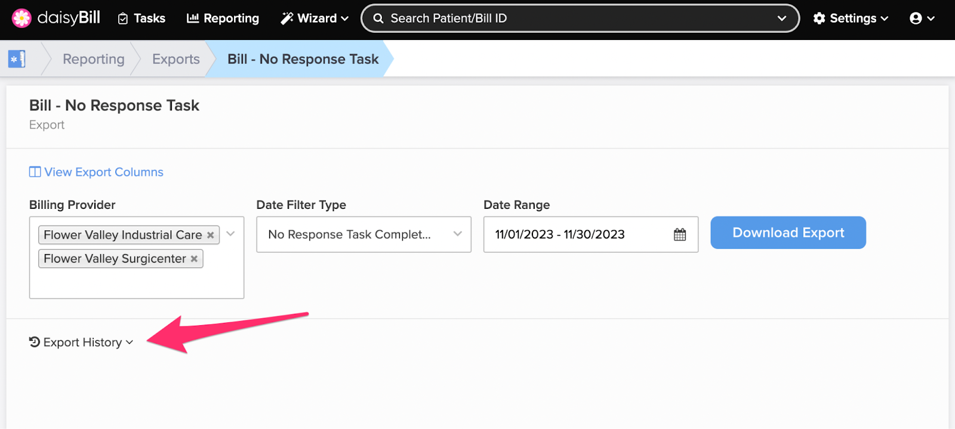Open the calendar date picker icon
Screen dimensions: 955x429
click(680, 234)
